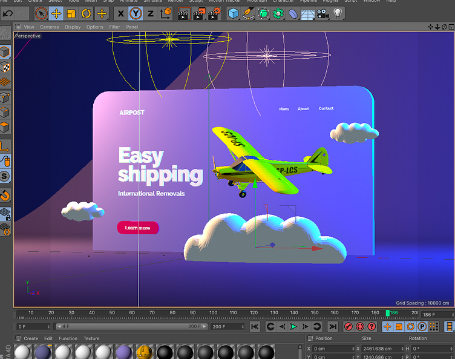Switch to Points mode in left sidebar
Image resolution: width=455 pixels, height=359 pixels.
[5, 97]
